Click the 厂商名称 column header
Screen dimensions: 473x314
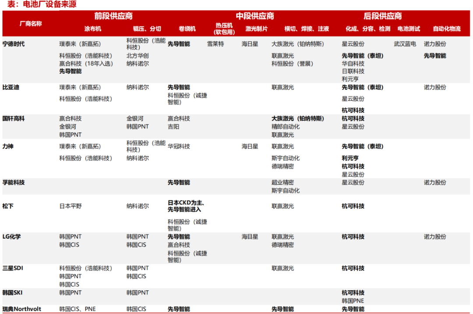click(31, 24)
